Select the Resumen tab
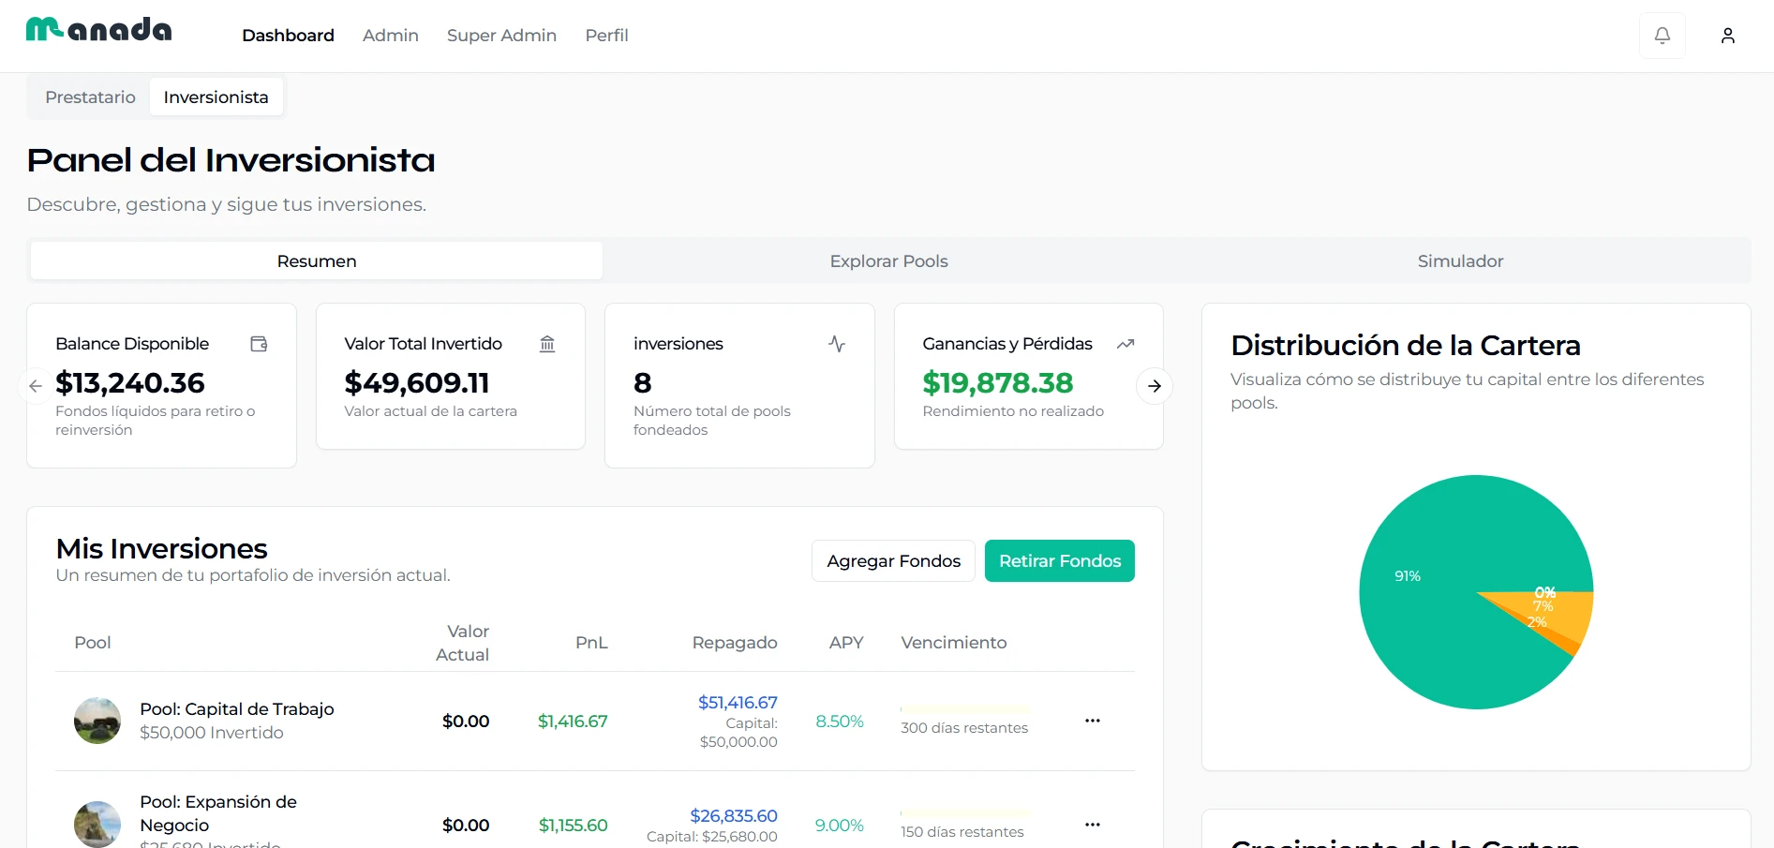The width and height of the screenshot is (1774, 848). (317, 260)
